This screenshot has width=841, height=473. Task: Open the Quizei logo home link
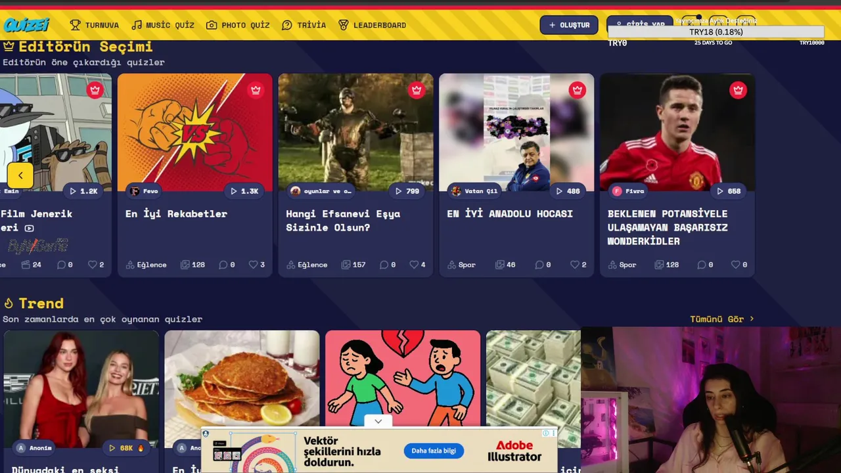[26, 25]
